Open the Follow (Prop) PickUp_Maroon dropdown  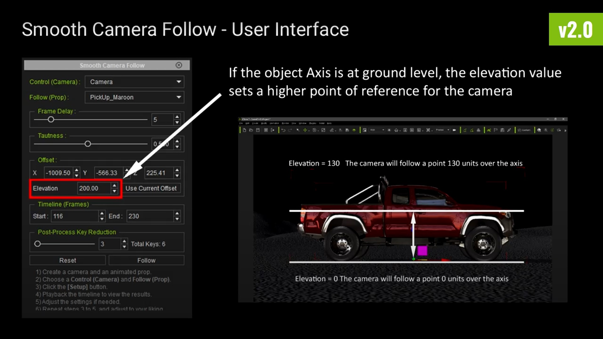click(x=134, y=97)
